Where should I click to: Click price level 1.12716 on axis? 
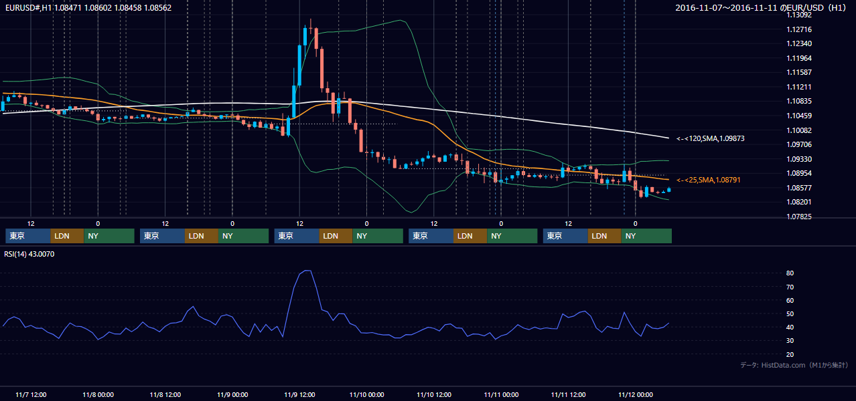(799, 29)
